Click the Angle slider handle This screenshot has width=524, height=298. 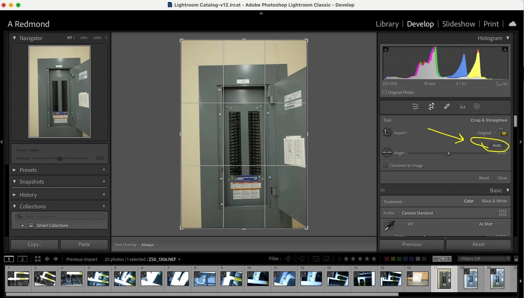click(449, 153)
